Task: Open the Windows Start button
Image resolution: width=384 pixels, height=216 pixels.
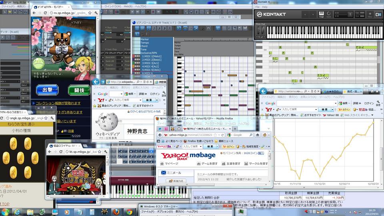Action: tap(5, 212)
